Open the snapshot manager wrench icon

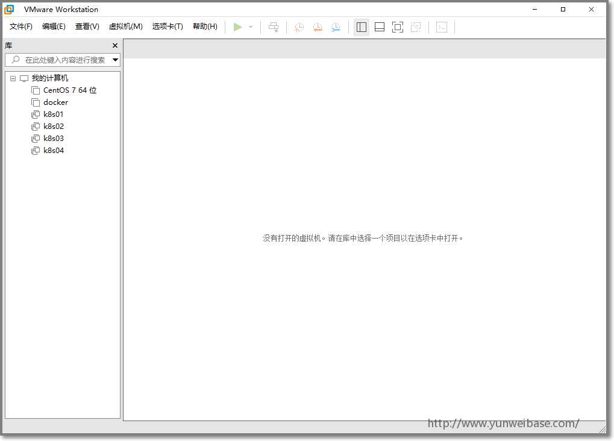pos(336,27)
